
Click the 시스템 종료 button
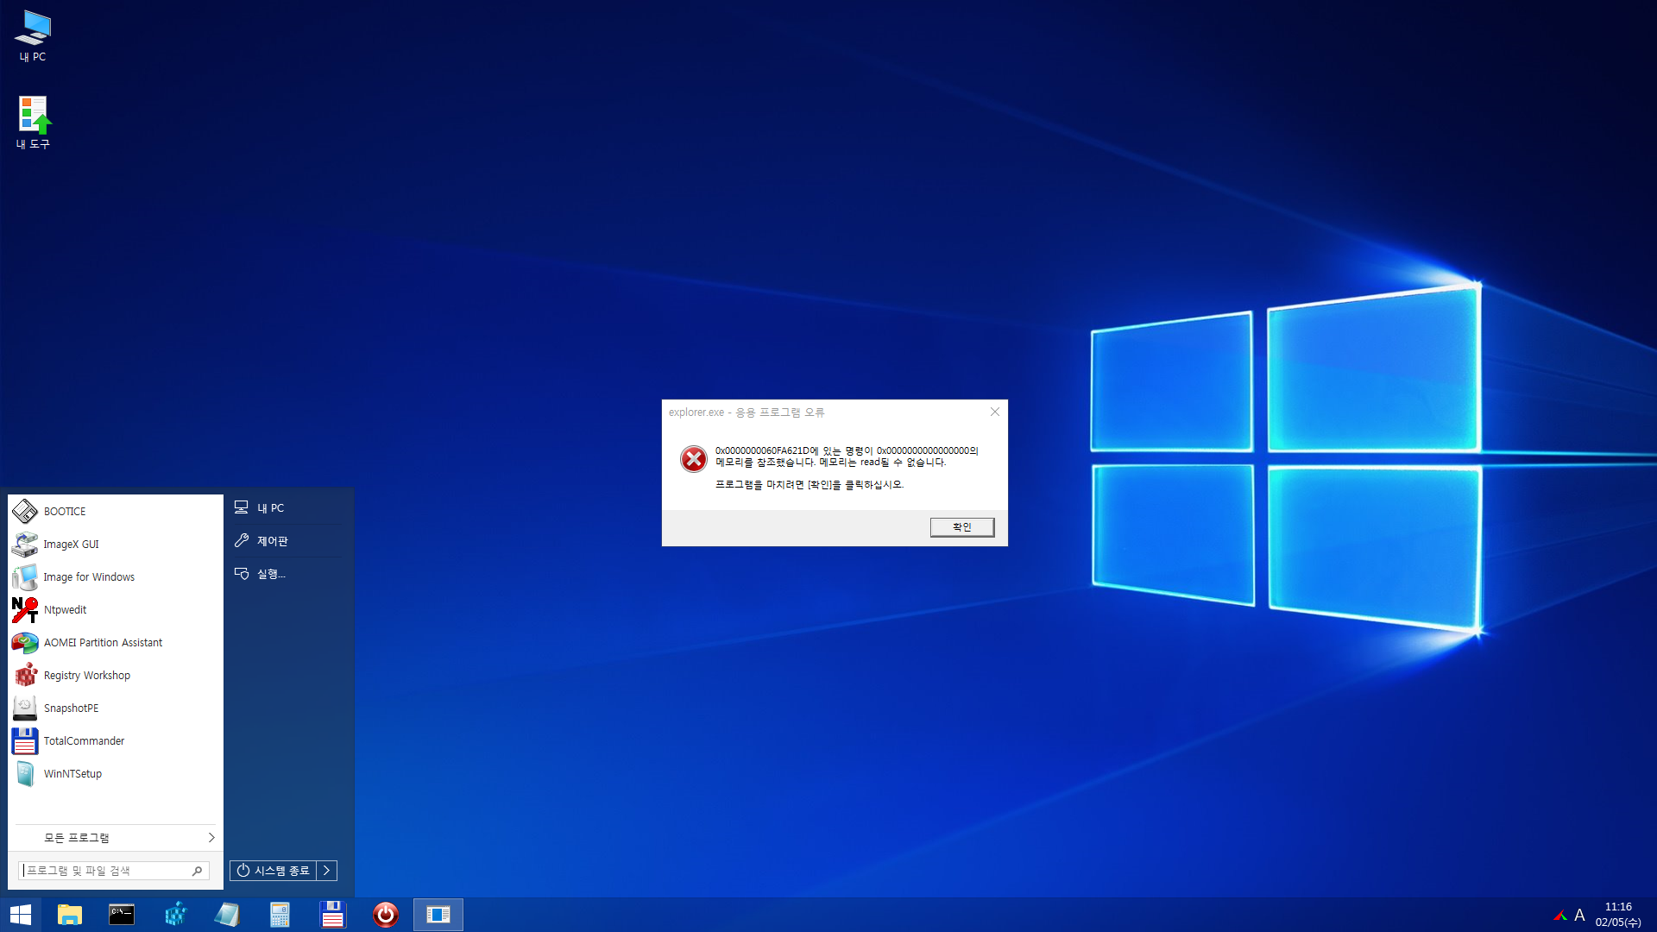274,871
